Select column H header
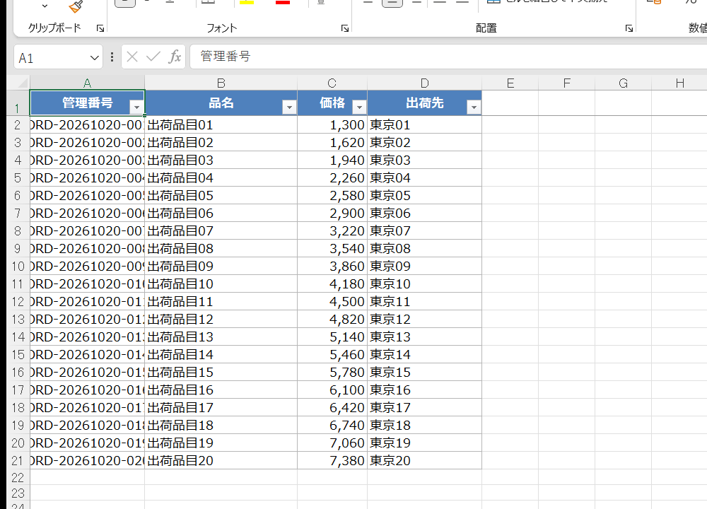 (679, 83)
